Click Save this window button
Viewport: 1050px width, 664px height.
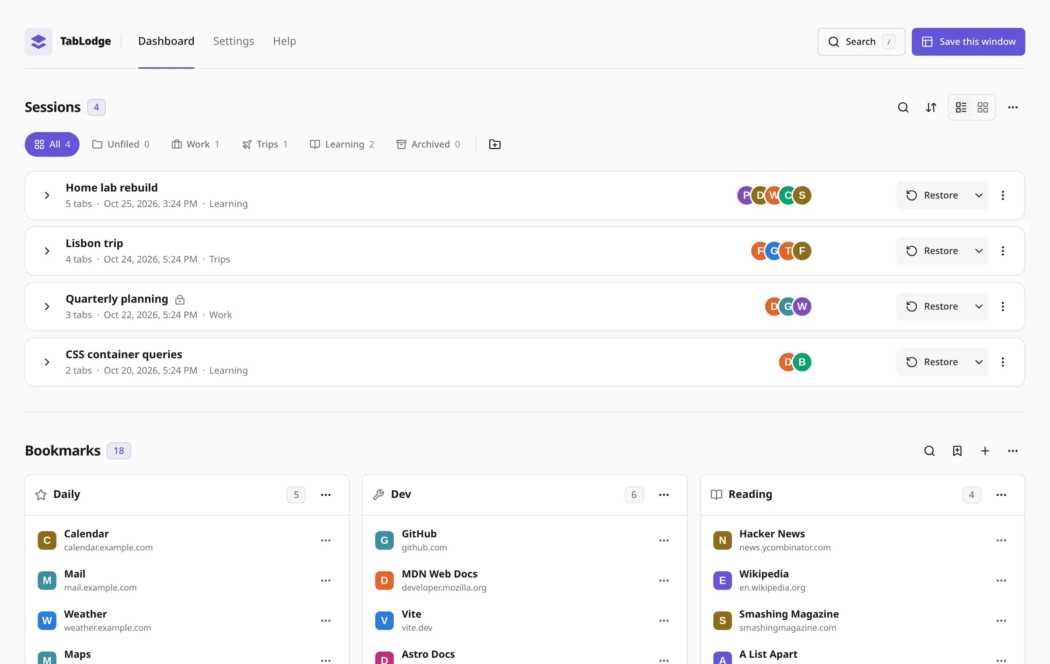(968, 42)
